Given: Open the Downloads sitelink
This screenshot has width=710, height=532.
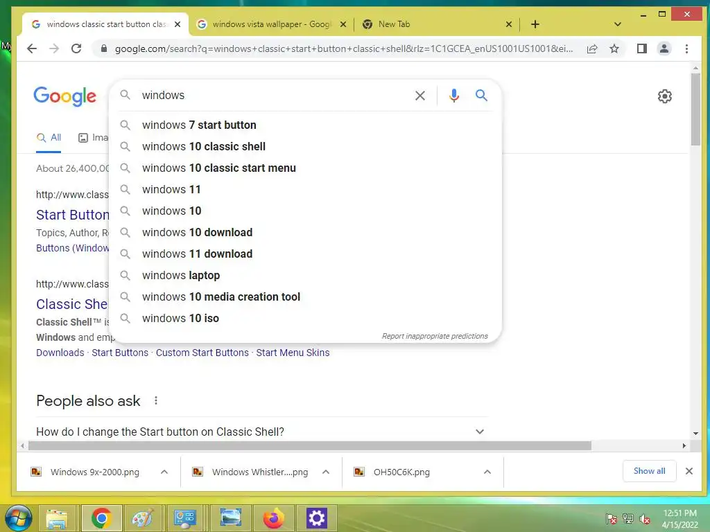Looking at the screenshot, I should pyautogui.click(x=60, y=353).
